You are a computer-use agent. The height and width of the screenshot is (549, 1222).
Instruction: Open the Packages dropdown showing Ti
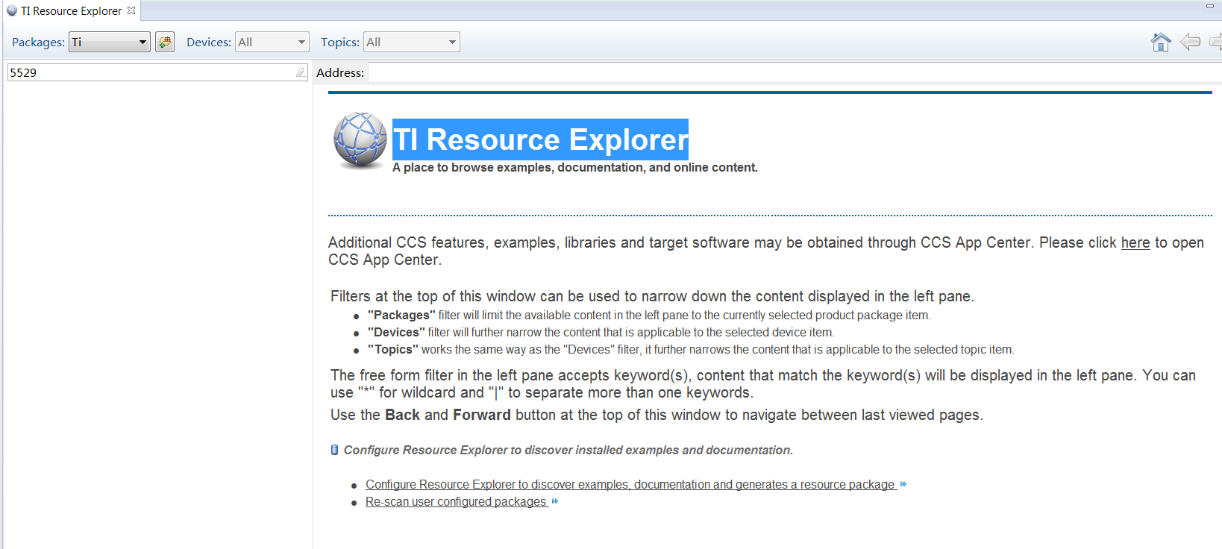(110, 42)
